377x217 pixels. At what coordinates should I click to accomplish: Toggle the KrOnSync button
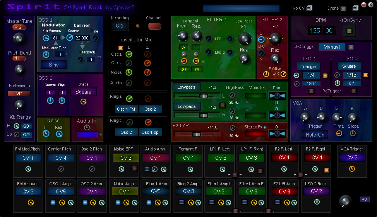pyautogui.click(x=350, y=31)
